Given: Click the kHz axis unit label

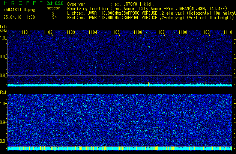Looking at the screenshot, I should click(x=3, y=30).
